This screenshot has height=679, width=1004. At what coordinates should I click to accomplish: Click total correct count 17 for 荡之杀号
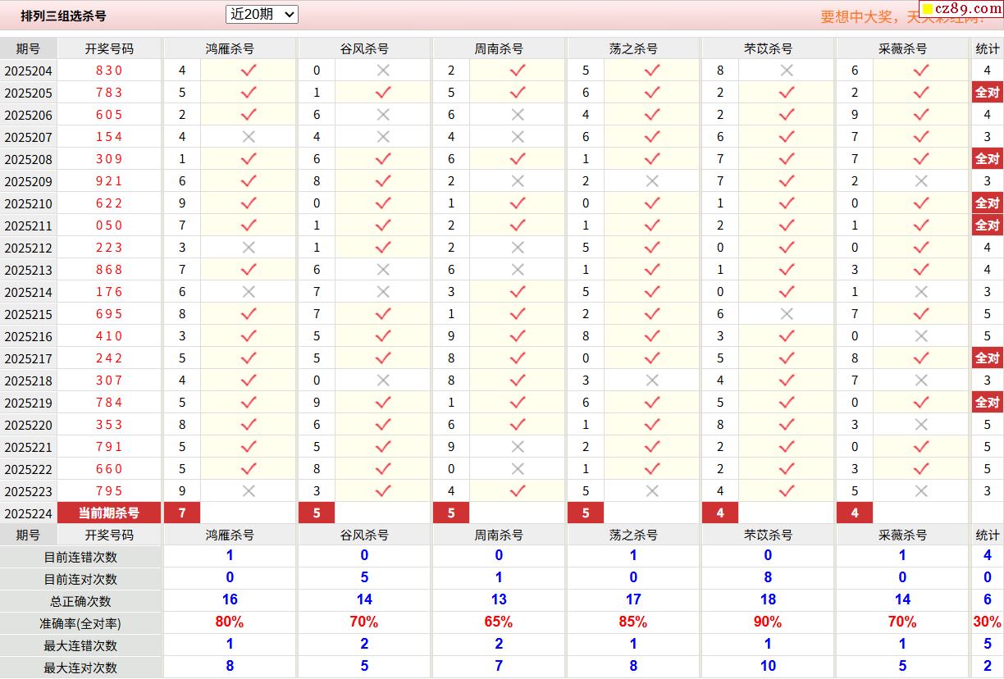[x=633, y=600]
